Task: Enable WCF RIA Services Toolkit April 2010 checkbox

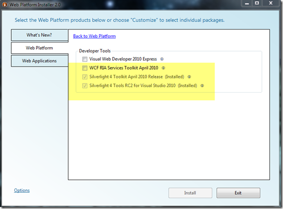Action: click(x=85, y=68)
